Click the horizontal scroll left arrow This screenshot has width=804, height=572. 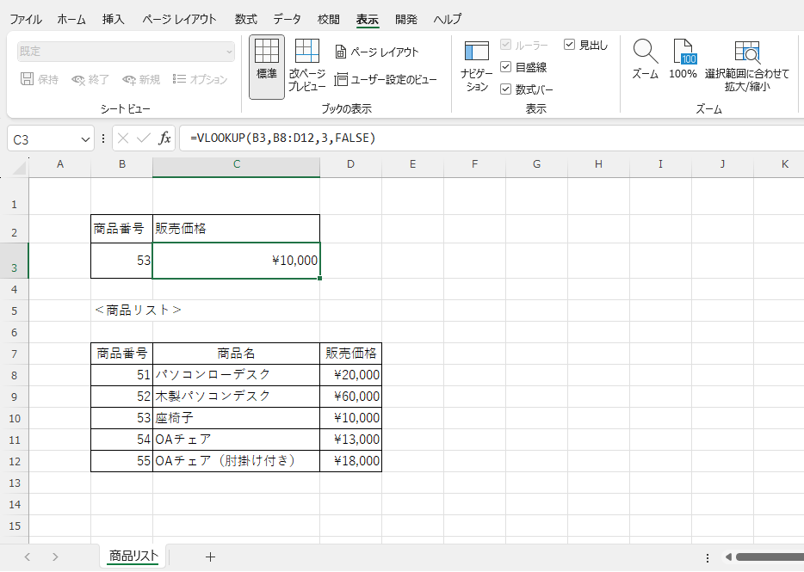tap(728, 557)
